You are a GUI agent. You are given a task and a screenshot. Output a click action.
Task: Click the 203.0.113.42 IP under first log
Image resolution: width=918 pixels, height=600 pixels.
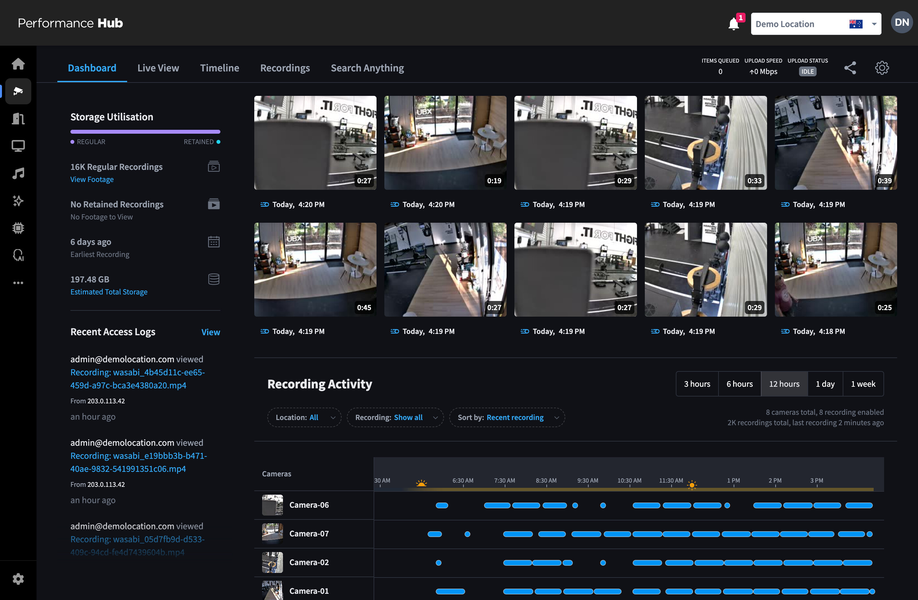(x=106, y=401)
